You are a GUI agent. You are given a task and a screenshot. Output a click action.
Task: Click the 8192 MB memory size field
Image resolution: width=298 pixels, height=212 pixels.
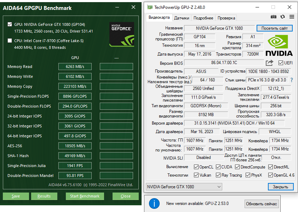pyautogui.click(x=206, y=114)
